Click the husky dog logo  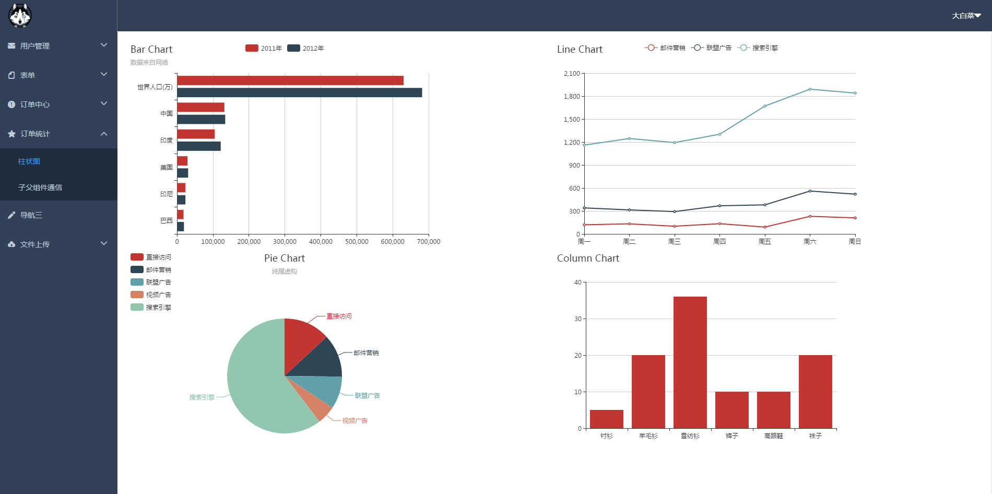(x=20, y=15)
